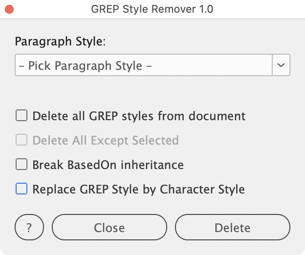Image resolution: width=305 pixels, height=255 pixels.
Task: Run GREP style removal with Delete
Action: point(232,228)
